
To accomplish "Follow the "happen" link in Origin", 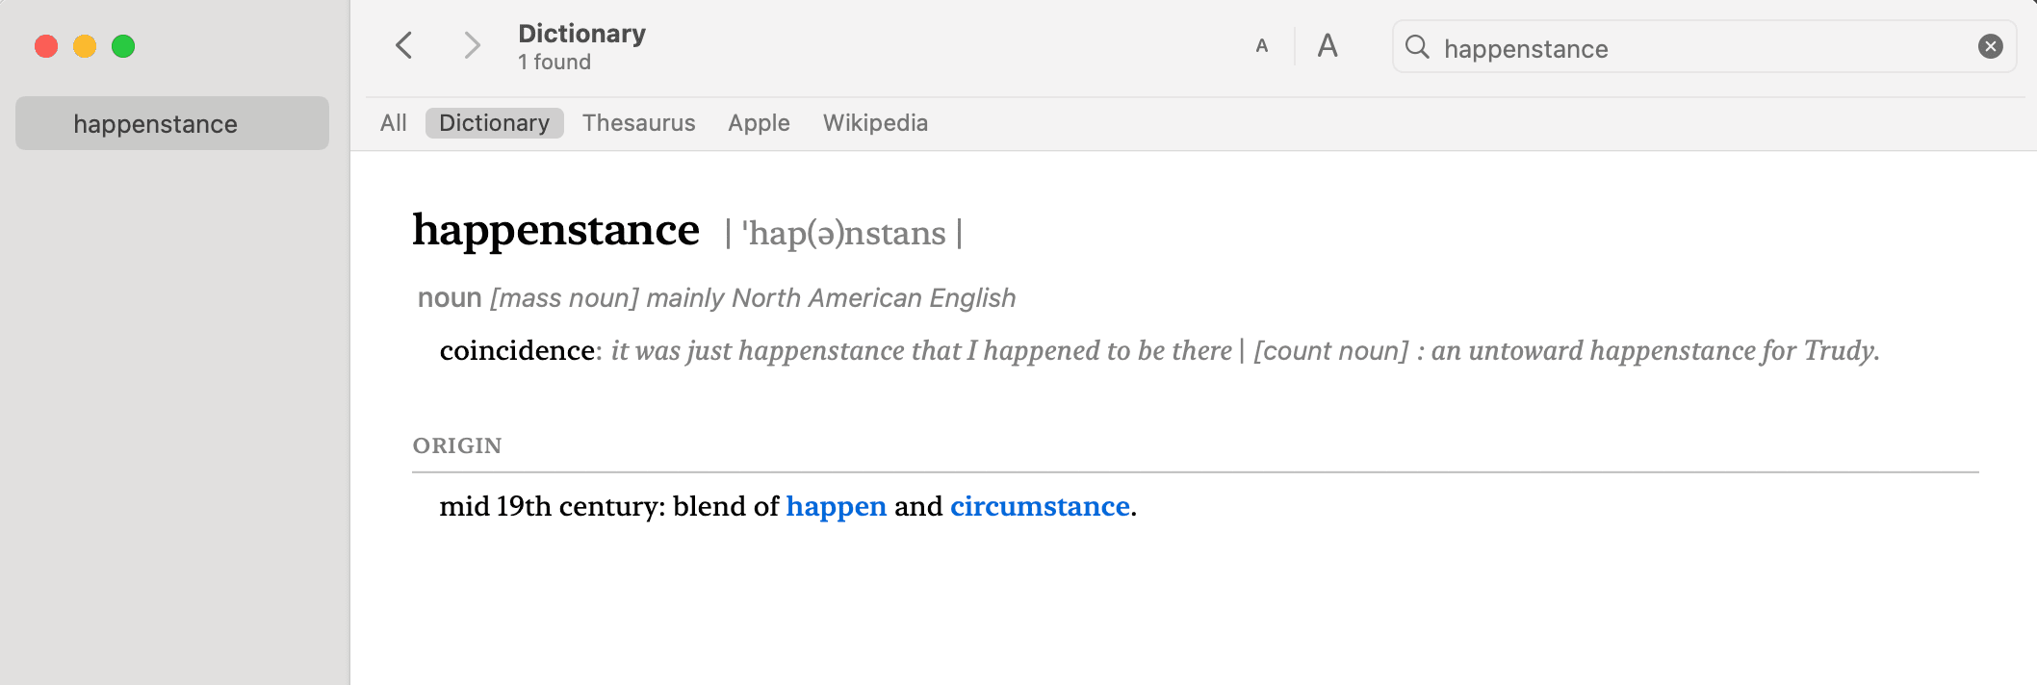I will coord(836,506).
